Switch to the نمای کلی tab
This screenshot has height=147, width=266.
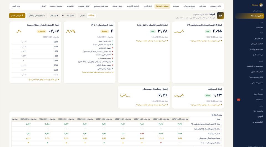[x=203, y=6]
